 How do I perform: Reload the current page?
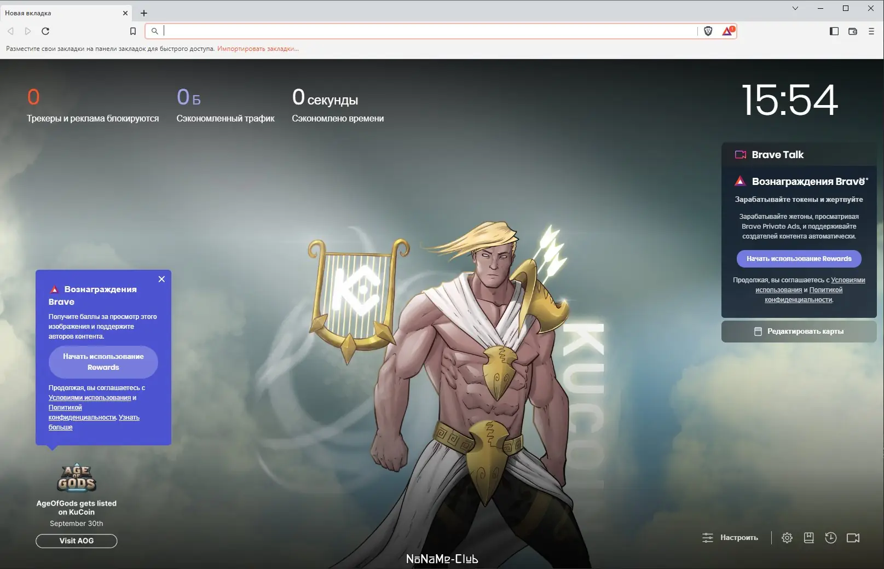coord(45,31)
